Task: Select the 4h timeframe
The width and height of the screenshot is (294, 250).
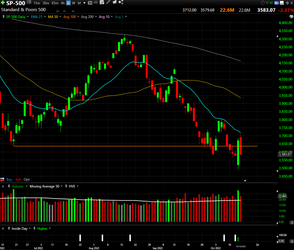Action: (x=63, y=3)
